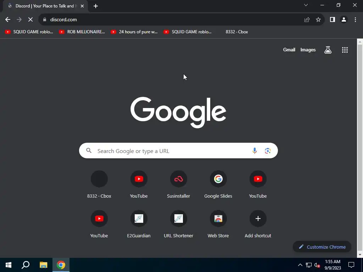
Task: Search by image with the Lens icon
Action: 268,151
